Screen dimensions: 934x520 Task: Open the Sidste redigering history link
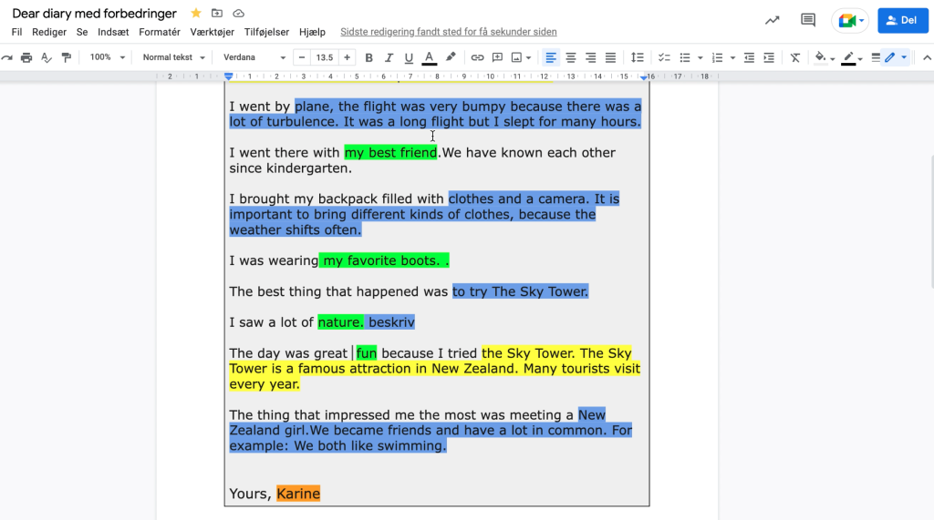(x=448, y=32)
